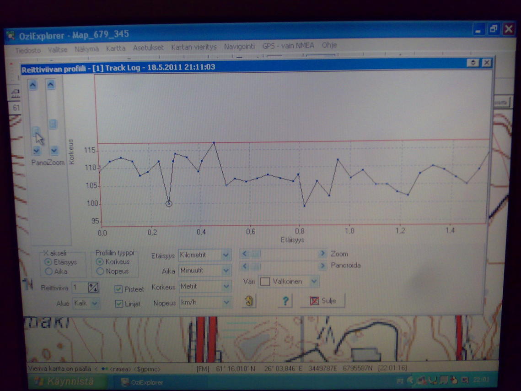The height and width of the screenshot is (391, 521).
Task: Click the Sulje button
Action: 323,301
